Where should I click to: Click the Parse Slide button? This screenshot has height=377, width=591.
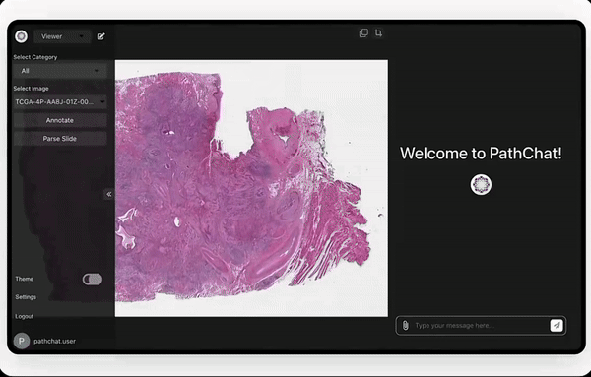pos(60,139)
